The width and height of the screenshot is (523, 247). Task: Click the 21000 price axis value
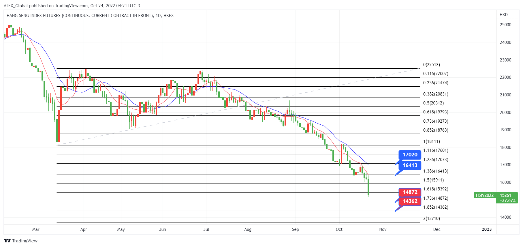(505, 95)
